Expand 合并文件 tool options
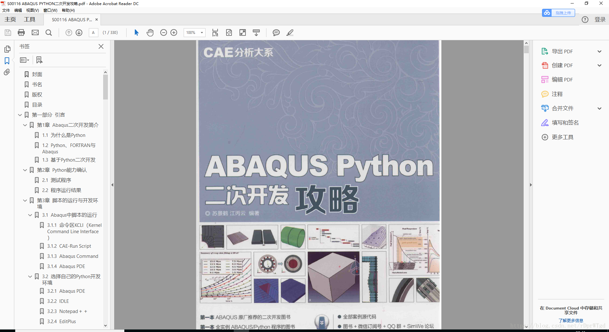The width and height of the screenshot is (609, 332). coord(599,108)
